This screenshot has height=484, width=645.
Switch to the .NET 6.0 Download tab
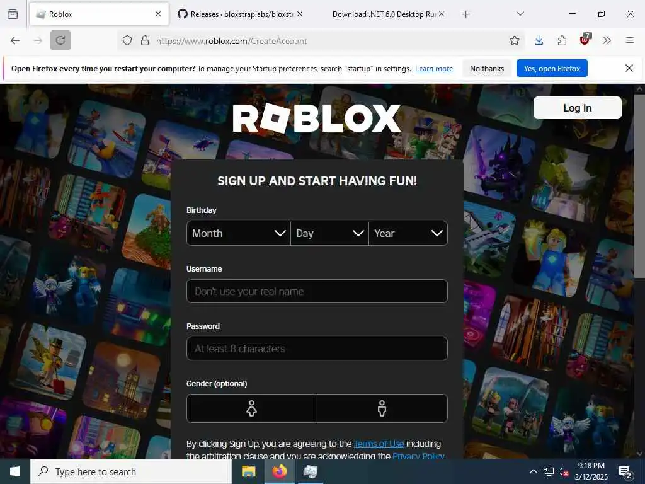point(384,14)
